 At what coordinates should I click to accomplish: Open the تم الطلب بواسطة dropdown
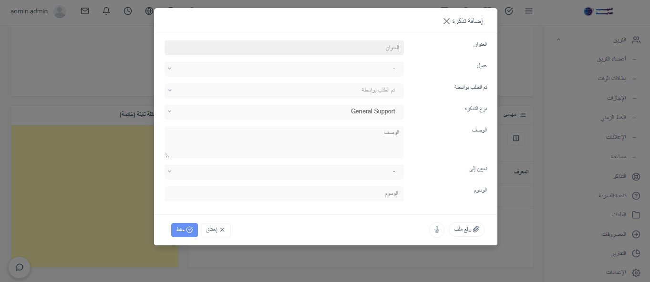pyautogui.click(x=284, y=90)
